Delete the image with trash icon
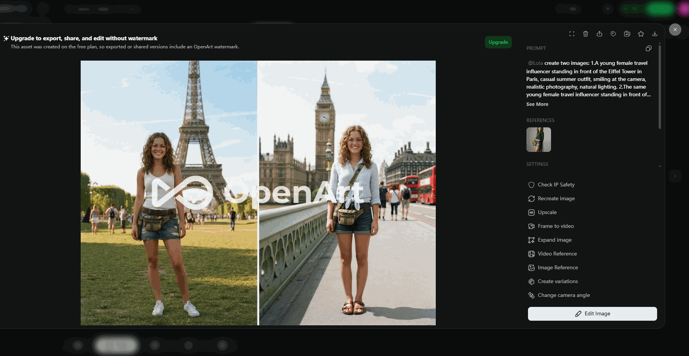This screenshot has height=356, width=689. tap(586, 34)
